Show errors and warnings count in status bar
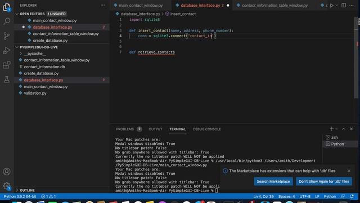Viewport: 360px width, 203px height. click(48, 196)
